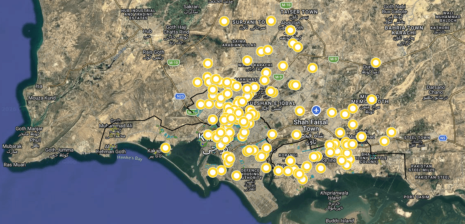Select the marker left of Surjani Town label
The width and height of the screenshot is (465, 224).
[225, 21]
